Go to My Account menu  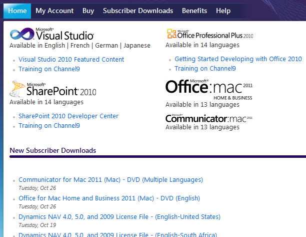point(54,11)
